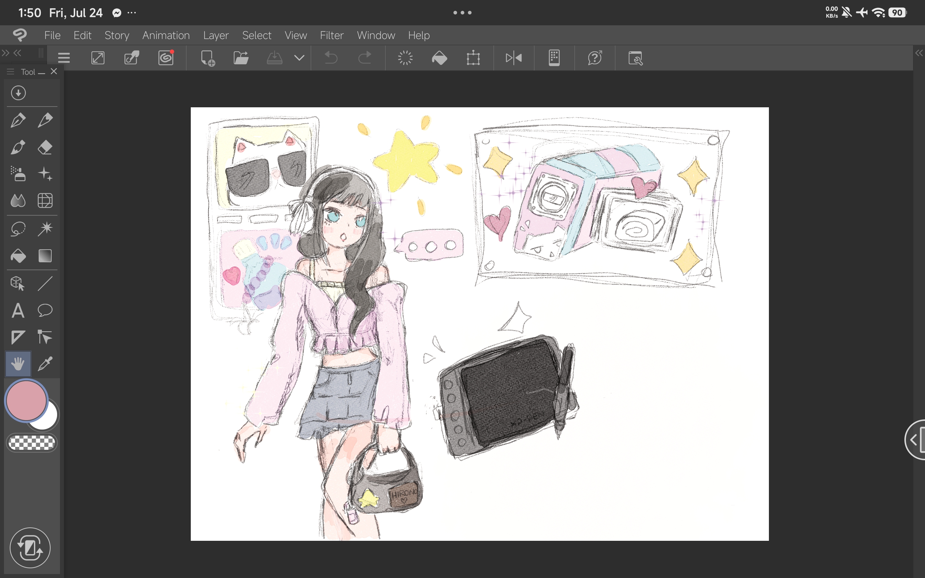Screen dimensions: 925x578
Task: Select the Eraser tool
Action: click(x=45, y=147)
